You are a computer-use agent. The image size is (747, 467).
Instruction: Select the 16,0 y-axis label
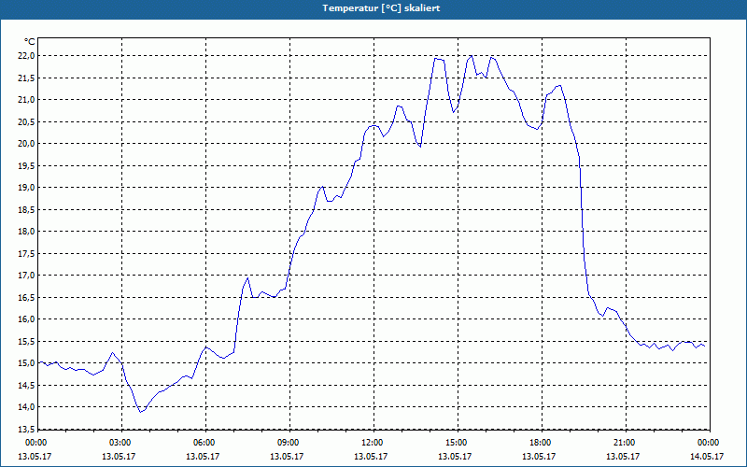tap(27, 318)
